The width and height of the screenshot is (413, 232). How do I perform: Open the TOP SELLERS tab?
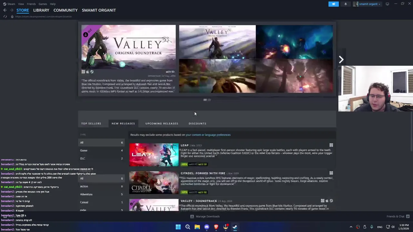(91, 123)
